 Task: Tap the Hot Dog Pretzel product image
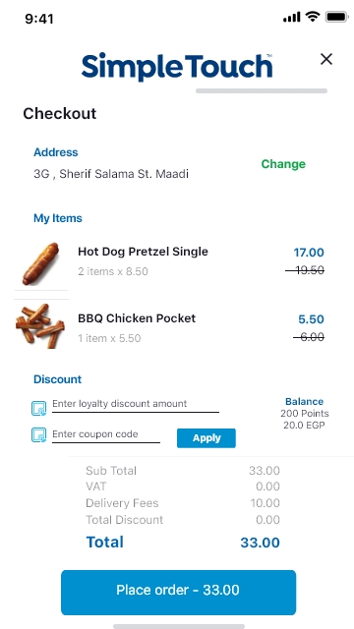click(x=40, y=263)
